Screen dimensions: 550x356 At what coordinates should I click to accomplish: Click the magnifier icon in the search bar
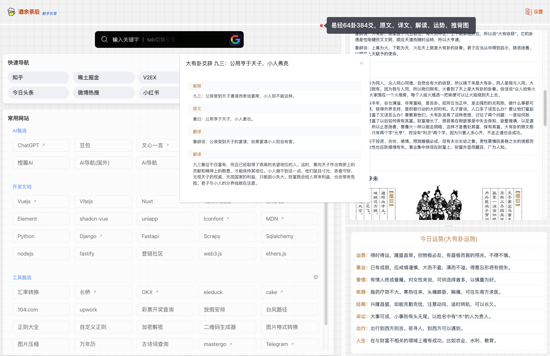tap(104, 39)
